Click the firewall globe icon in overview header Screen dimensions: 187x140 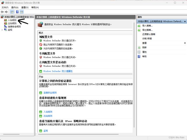pos(40,24)
